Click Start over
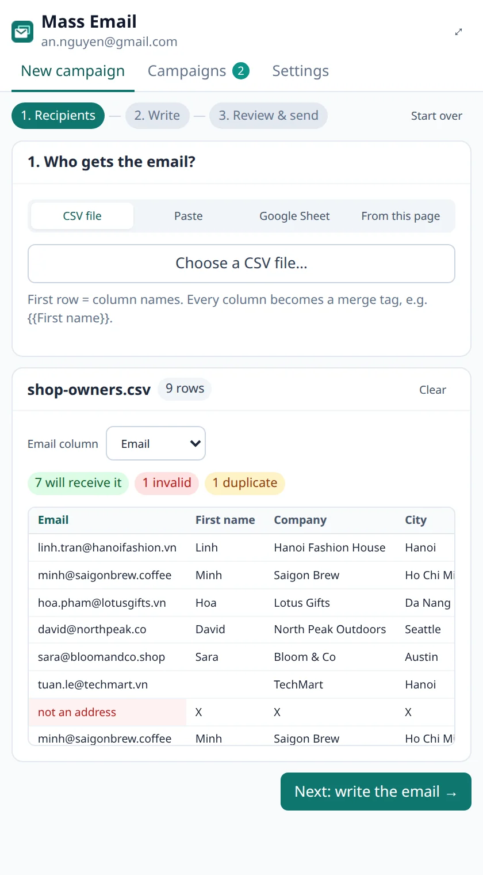Image resolution: width=483 pixels, height=875 pixels. click(436, 116)
